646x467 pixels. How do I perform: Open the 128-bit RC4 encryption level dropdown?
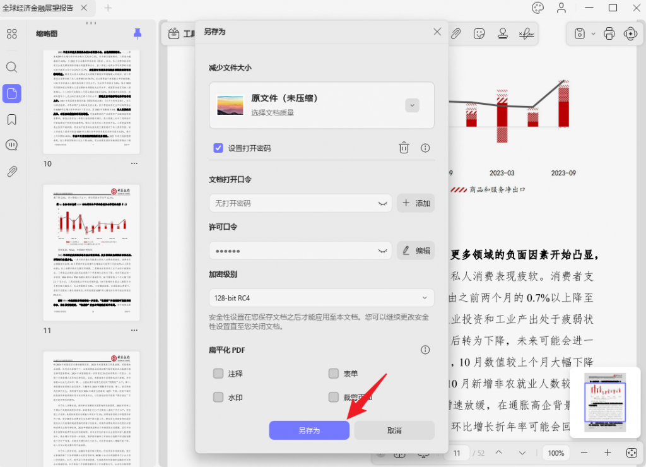(321, 298)
